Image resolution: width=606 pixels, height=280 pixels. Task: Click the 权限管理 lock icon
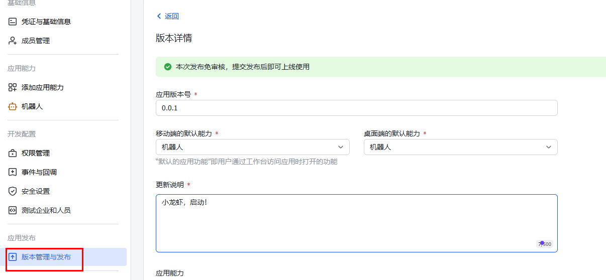[x=13, y=153]
